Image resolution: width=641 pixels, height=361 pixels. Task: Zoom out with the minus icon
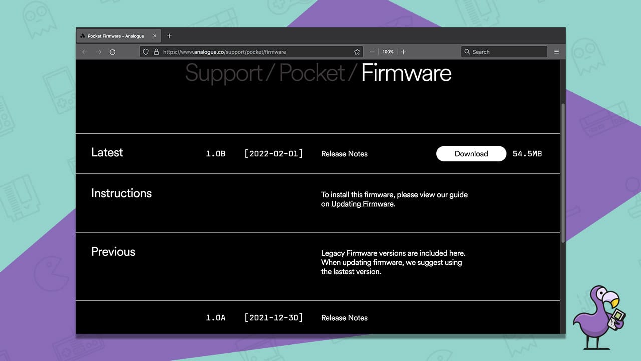372,52
